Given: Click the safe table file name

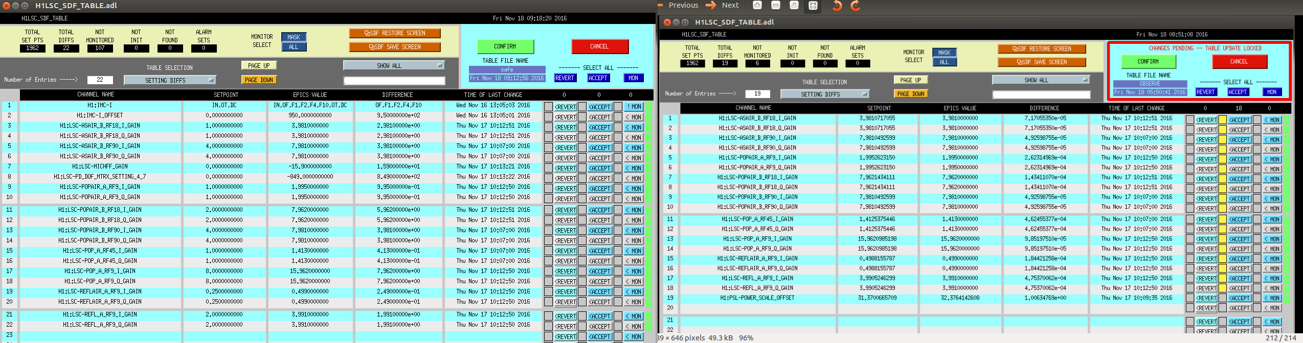Looking at the screenshot, I should [x=507, y=70].
